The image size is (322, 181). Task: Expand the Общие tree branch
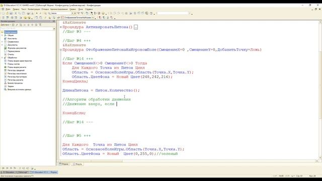pyautogui.click(x=2, y=36)
